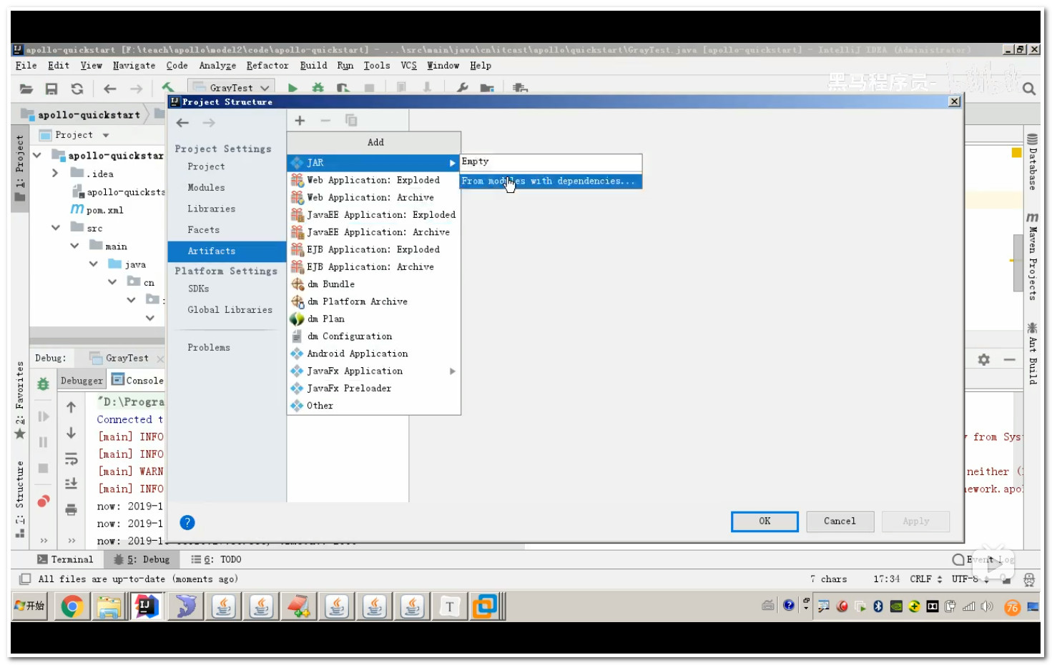
Task: Open SDKs under Platform Settings
Action: pyautogui.click(x=198, y=289)
